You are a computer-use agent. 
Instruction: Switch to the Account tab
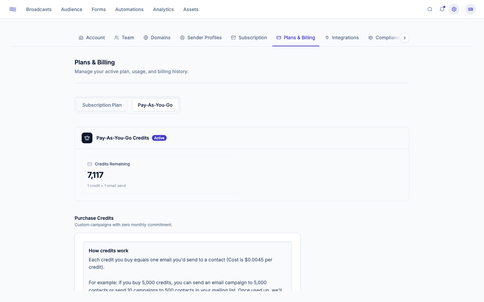(x=92, y=38)
